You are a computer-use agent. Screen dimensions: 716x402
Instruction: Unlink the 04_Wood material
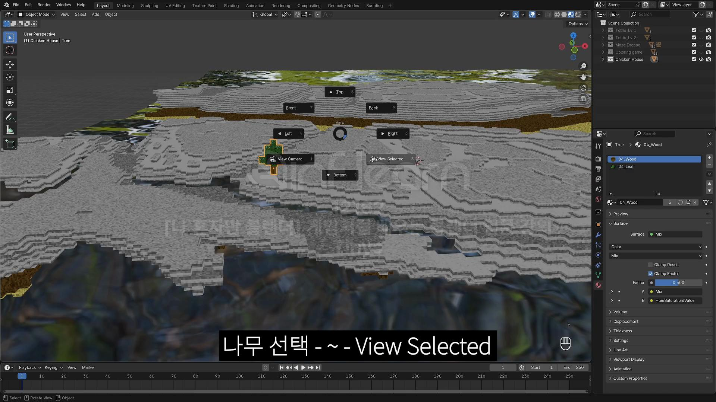click(695, 202)
